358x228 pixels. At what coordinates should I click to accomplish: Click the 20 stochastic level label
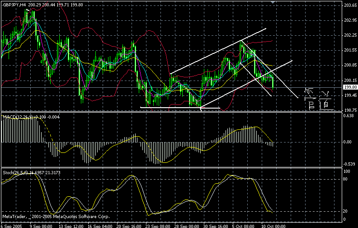pyautogui.click(x=345, y=211)
